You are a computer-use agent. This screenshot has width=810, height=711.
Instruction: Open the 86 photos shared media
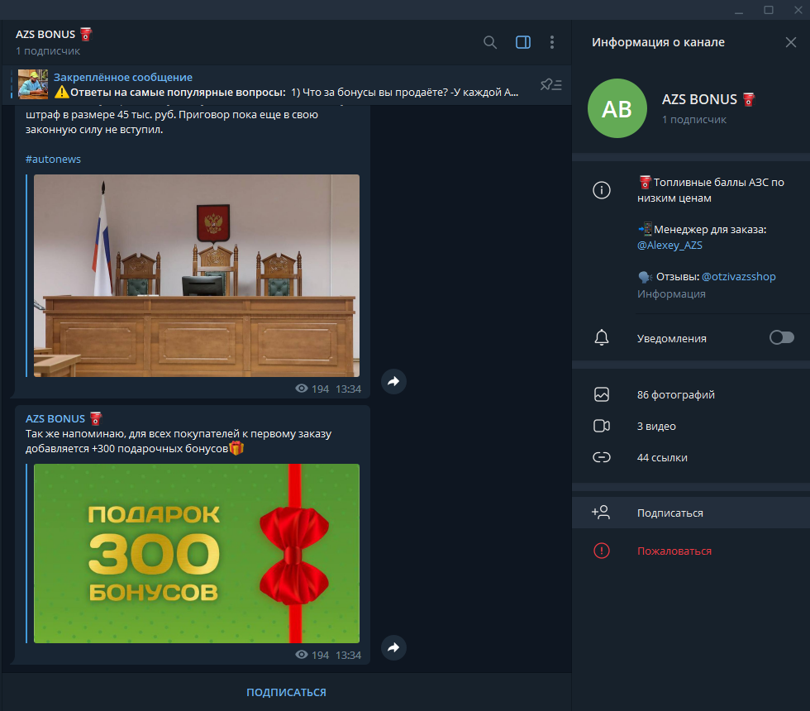click(x=691, y=395)
